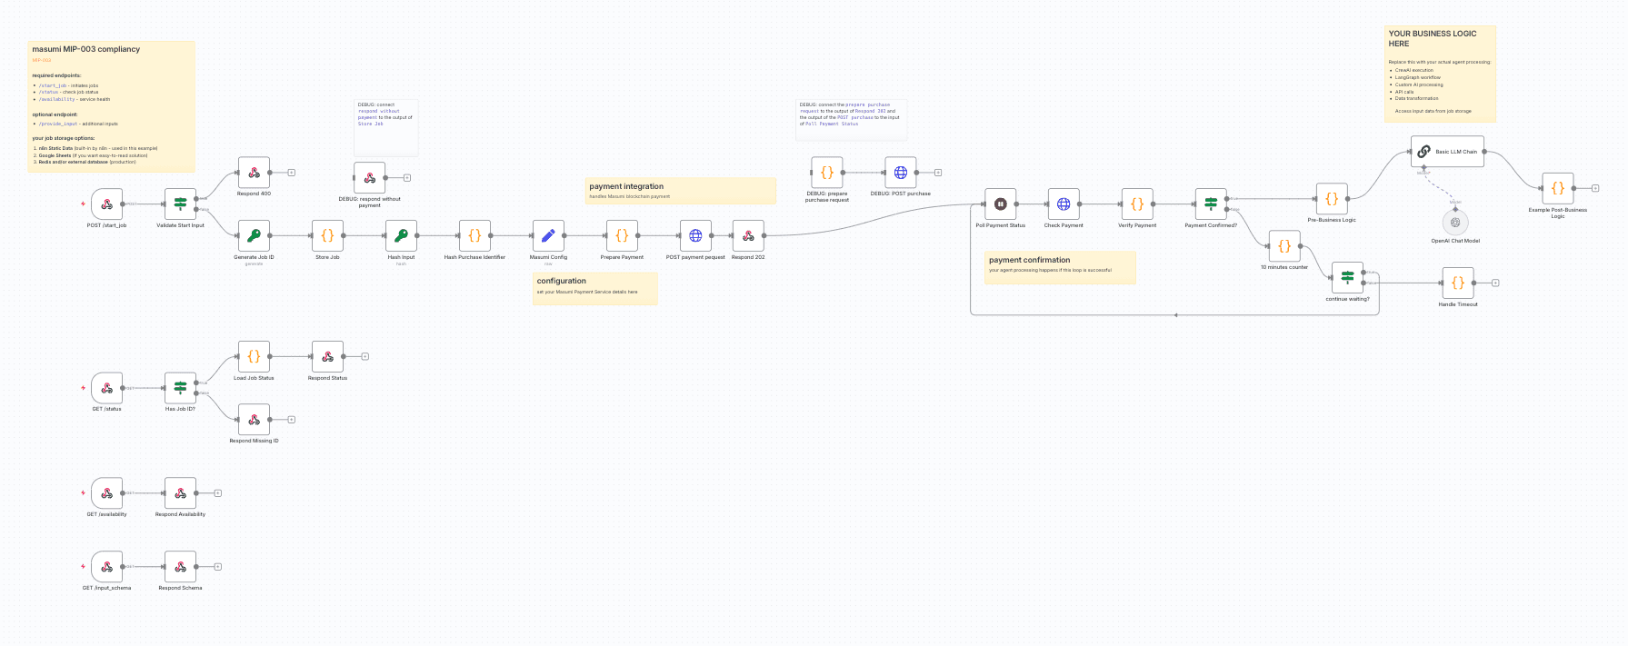Open the orange MIP-003 link in sticky note

(x=42, y=60)
